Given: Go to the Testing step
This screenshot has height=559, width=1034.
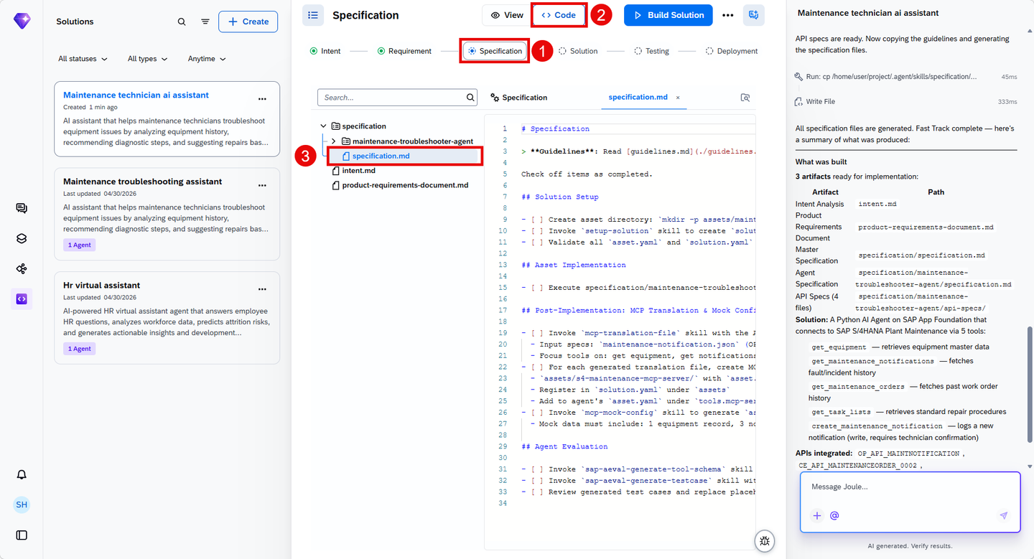Looking at the screenshot, I should [651, 51].
